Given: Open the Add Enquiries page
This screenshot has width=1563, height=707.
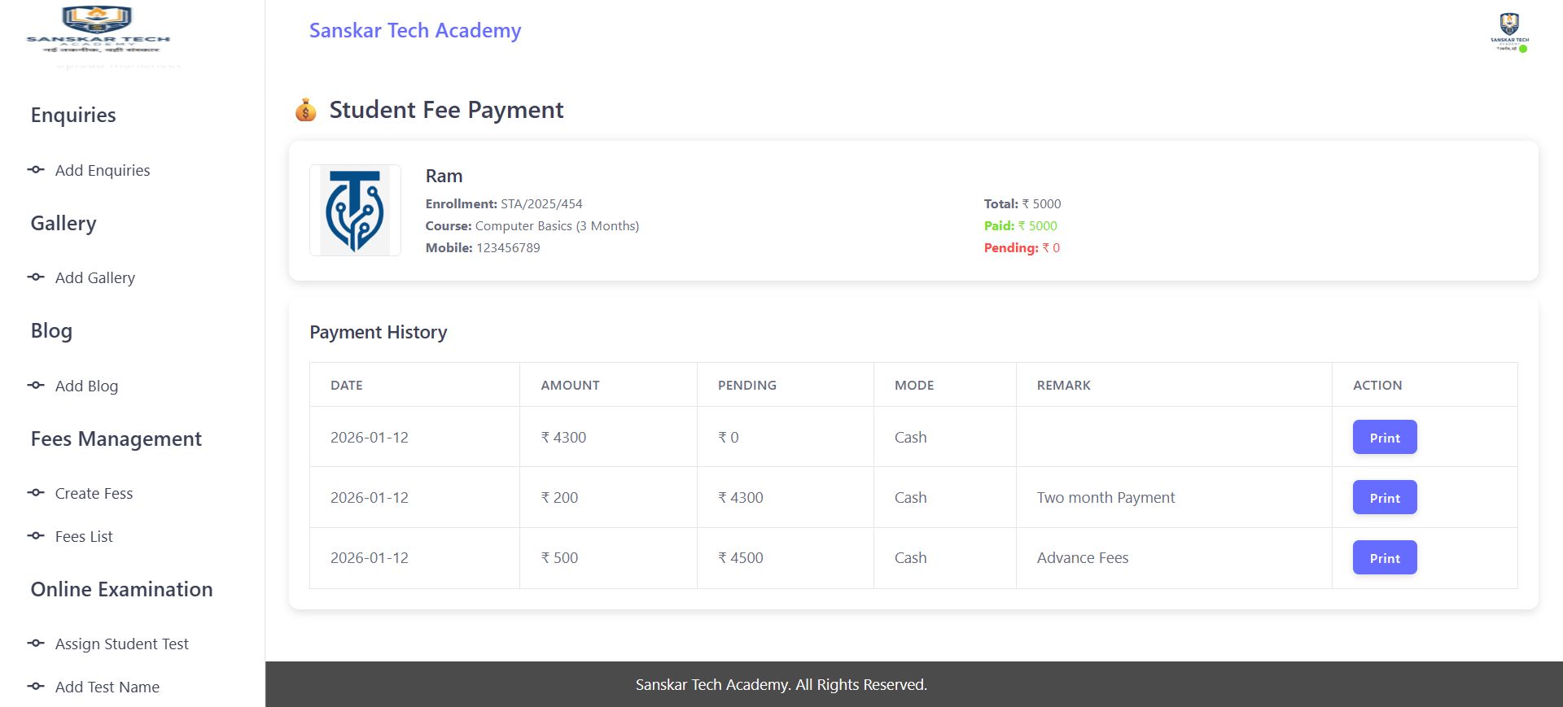Looking at the screenshot, I should pyautogui.click(x=103, y=170).
